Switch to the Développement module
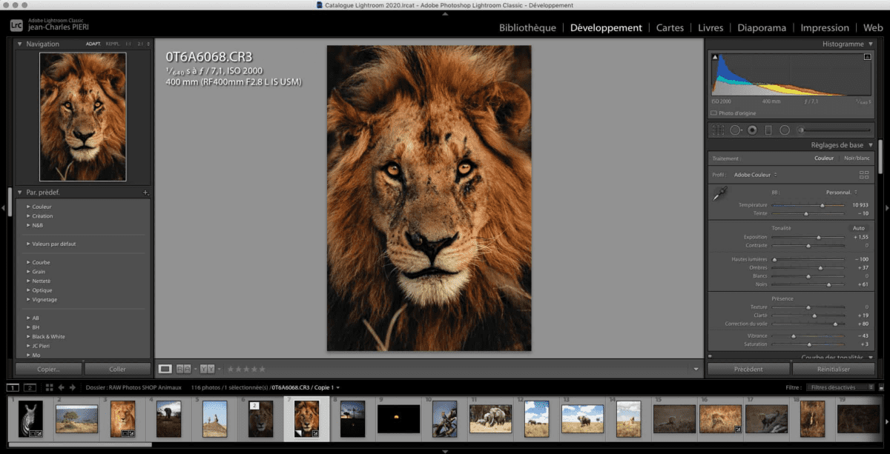This screenshot has width=890, height=454. (x=606, y=28)
